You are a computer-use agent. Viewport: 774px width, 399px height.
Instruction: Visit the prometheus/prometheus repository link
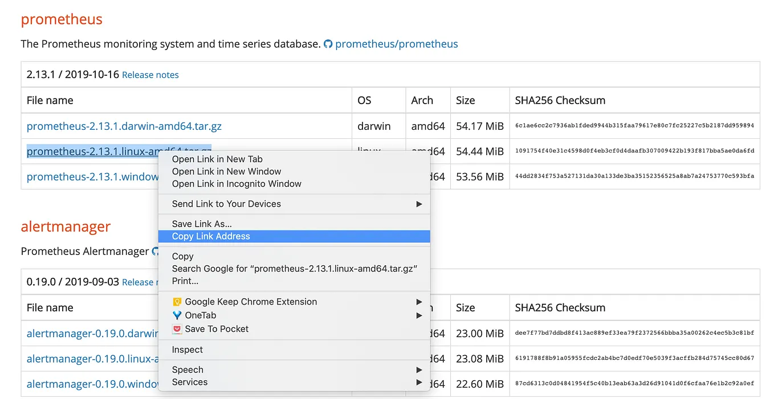pyautogui.click(x=396, y=44)
